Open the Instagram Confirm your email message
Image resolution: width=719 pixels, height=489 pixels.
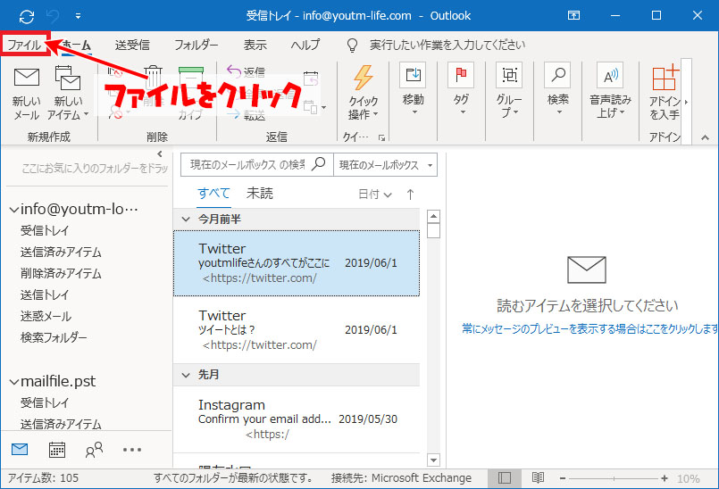point(297,419)
